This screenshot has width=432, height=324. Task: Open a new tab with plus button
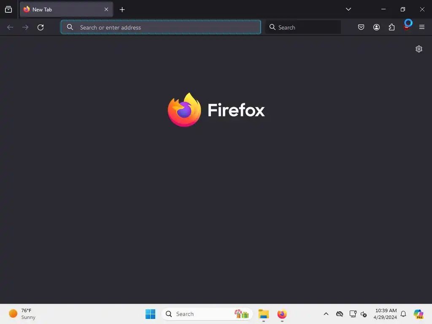pyautogui.click(x=122, y=10)
